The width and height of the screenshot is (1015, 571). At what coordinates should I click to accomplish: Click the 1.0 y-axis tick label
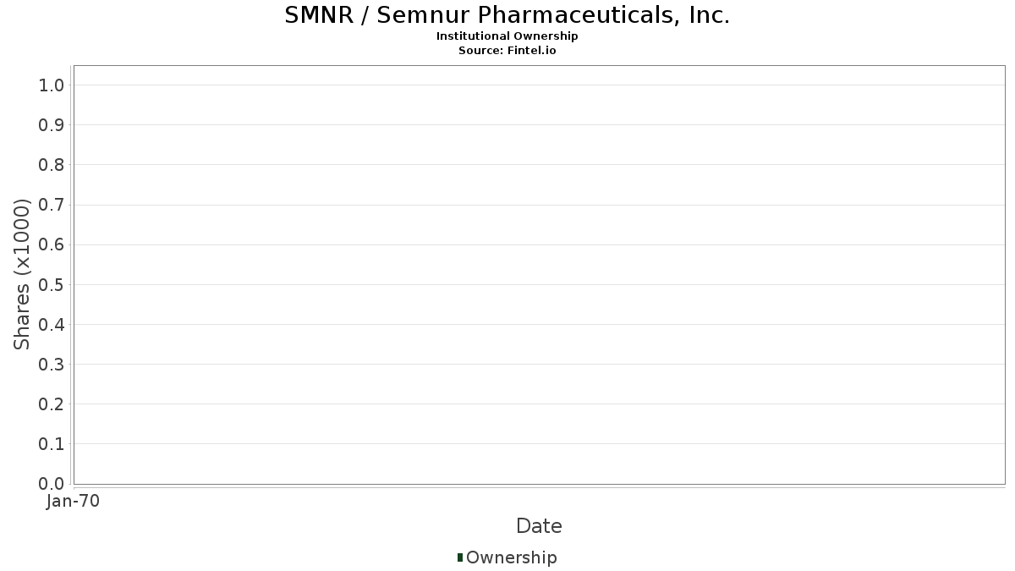52,85
